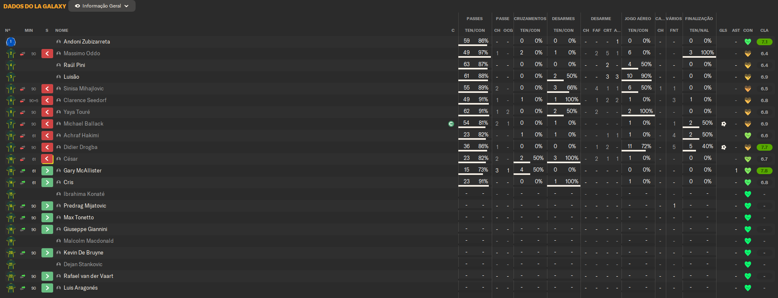The width and height of the screenshot is (778, 298).
Task: Click the green substituted-on arrow for Luis Aragonés
Action: click(x=47, y=288)
